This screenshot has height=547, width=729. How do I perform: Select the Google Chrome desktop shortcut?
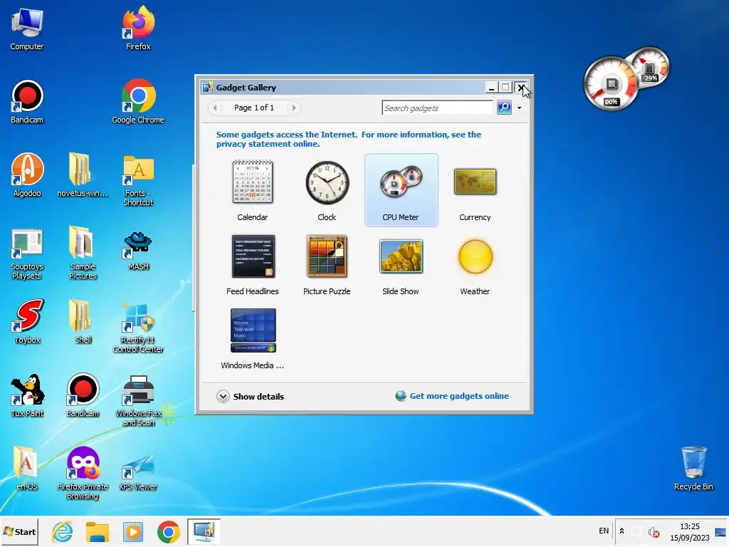[x=138, y=101]
